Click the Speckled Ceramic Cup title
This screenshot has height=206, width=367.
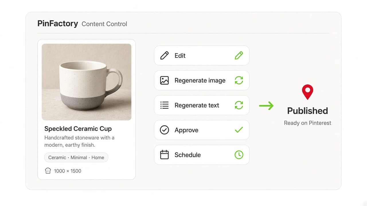78,129
